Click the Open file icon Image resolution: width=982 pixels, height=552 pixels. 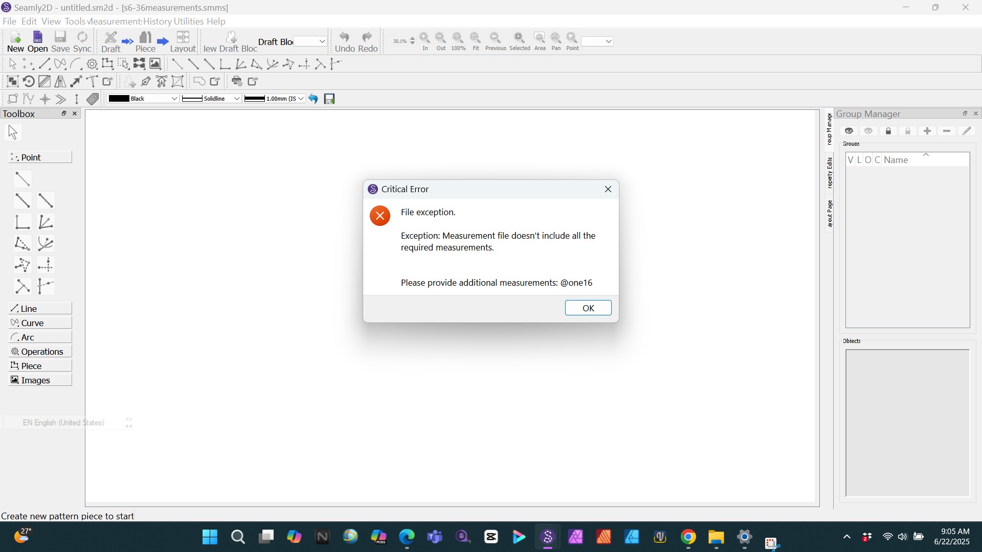tap(37, 41)
